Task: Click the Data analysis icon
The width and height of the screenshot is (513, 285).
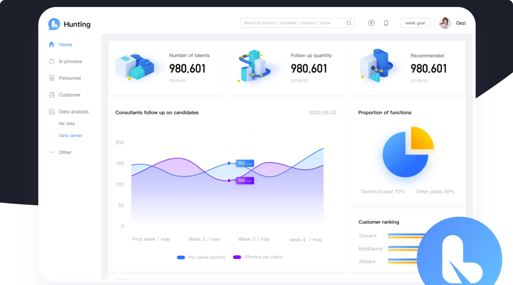Action: pyautogui.click(x=52, y=111)
